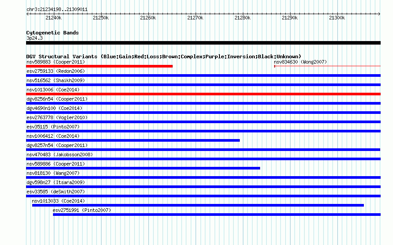Viewport: 393px width, 245px height.
Task: Click the 3p24.3 band label
Action: click(x=34, y=38)
